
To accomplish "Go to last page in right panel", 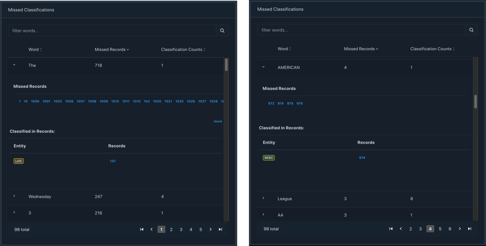I will coord(470,229).
